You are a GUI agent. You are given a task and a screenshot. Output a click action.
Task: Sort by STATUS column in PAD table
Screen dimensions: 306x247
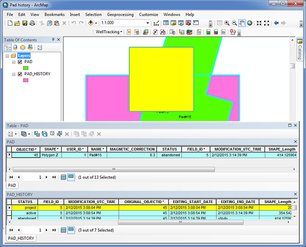169,149
